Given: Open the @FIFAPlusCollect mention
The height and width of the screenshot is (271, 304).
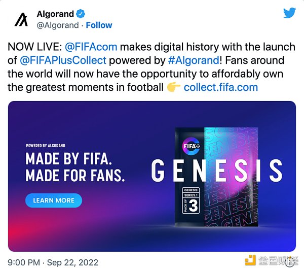Looking at the screenshot, I should click(x=63, y=60).
